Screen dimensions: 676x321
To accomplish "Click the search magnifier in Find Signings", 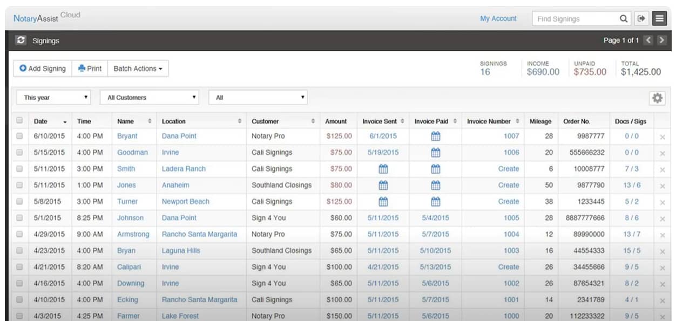I will (624, 18).
